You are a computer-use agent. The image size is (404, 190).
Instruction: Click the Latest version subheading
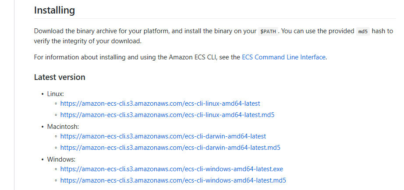[60, 77]
